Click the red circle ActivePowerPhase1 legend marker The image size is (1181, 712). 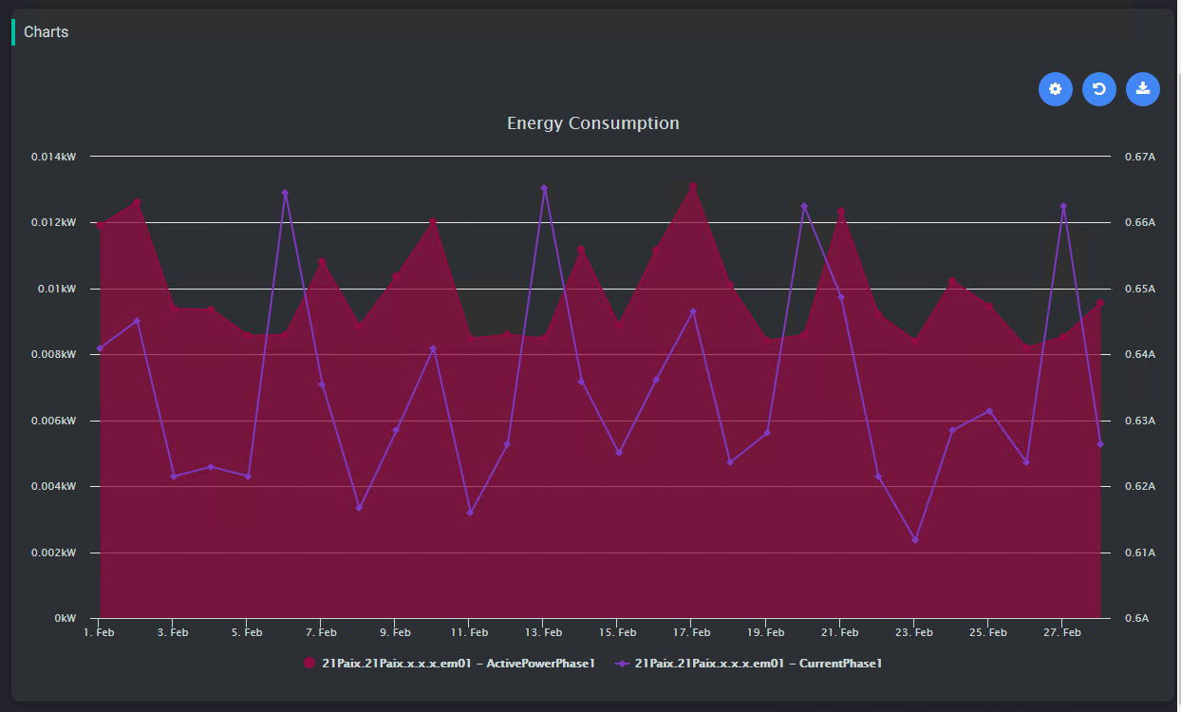click(x=309, y=664)
